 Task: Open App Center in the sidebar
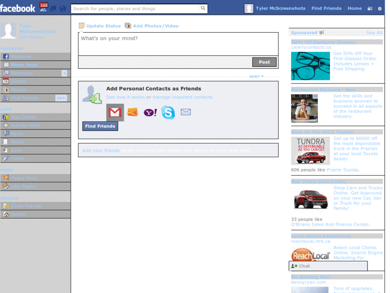point(35,117)
